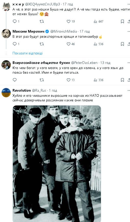The image size is (130, 222).
Task: Open more options for Revolution's tweet
Action: 128,90
